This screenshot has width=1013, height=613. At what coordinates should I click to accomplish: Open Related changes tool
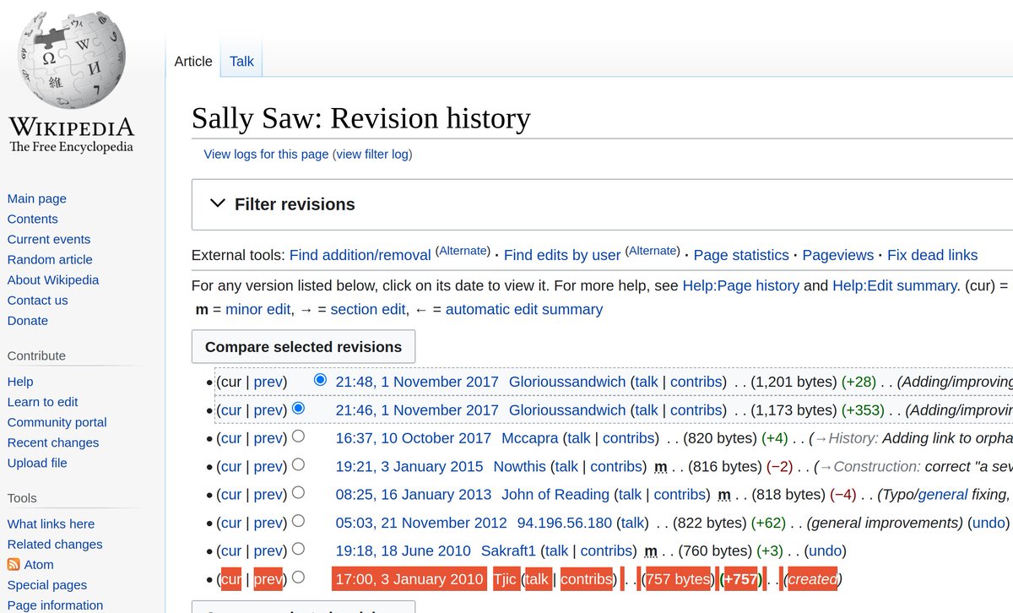coord(55,544)
